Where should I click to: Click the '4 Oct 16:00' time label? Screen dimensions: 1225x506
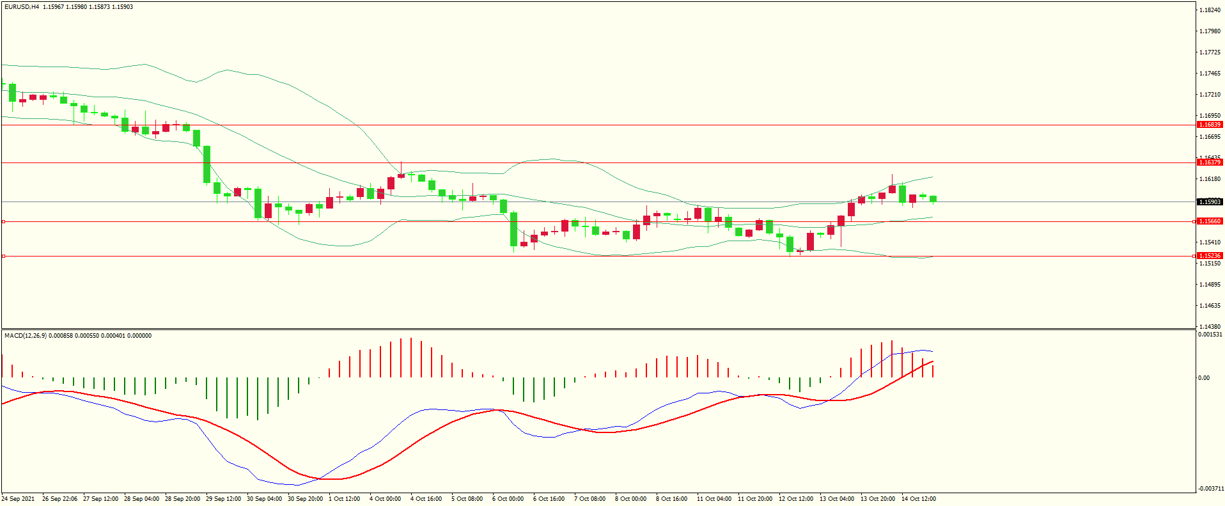tap(426, 499)
